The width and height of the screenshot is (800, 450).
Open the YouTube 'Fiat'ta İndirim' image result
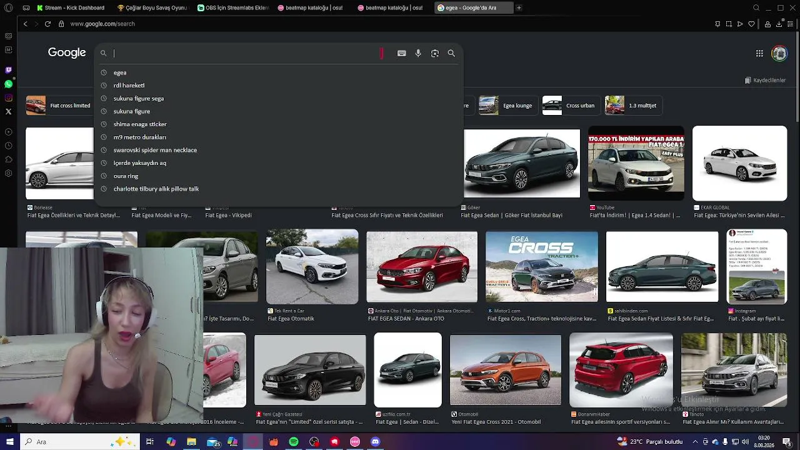tap(636, 164)
